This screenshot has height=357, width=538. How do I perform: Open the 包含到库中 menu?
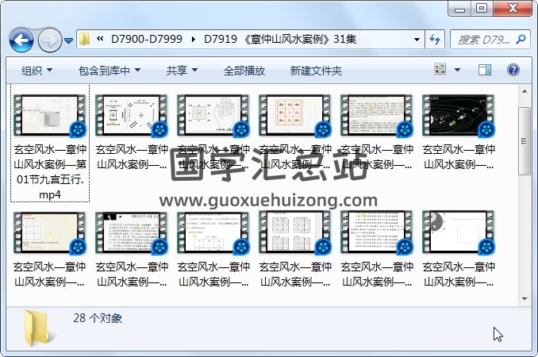click(109, 71)
